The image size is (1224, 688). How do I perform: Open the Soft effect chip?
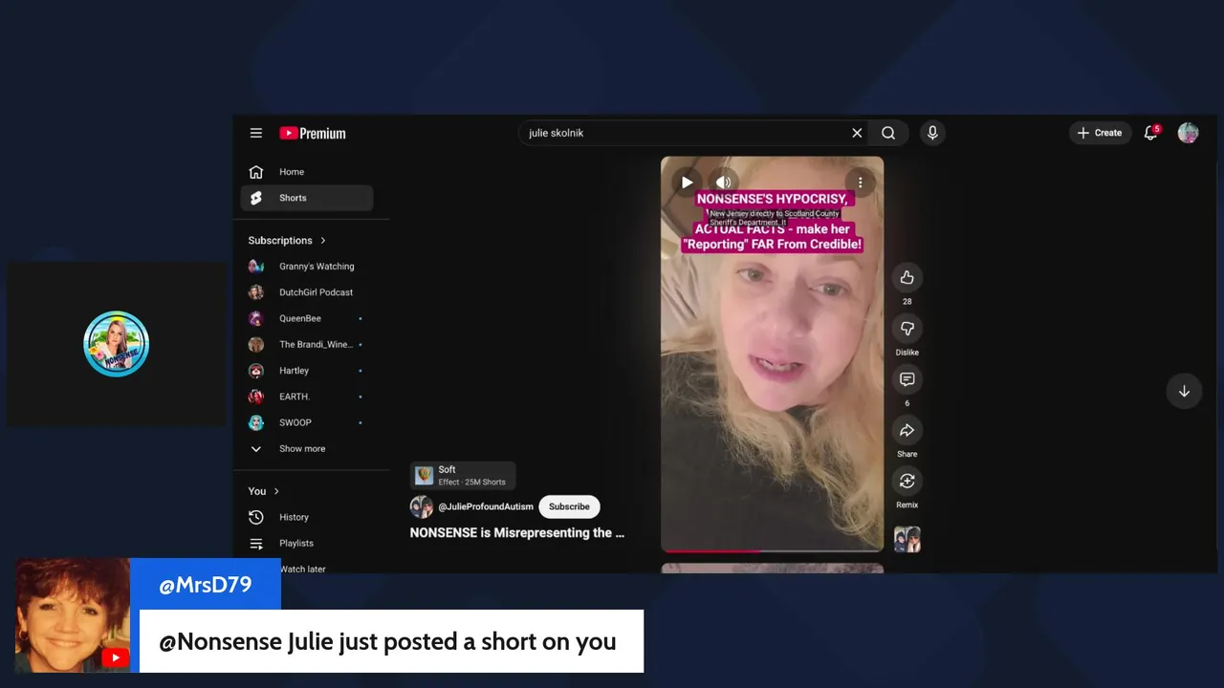(463, 475)
